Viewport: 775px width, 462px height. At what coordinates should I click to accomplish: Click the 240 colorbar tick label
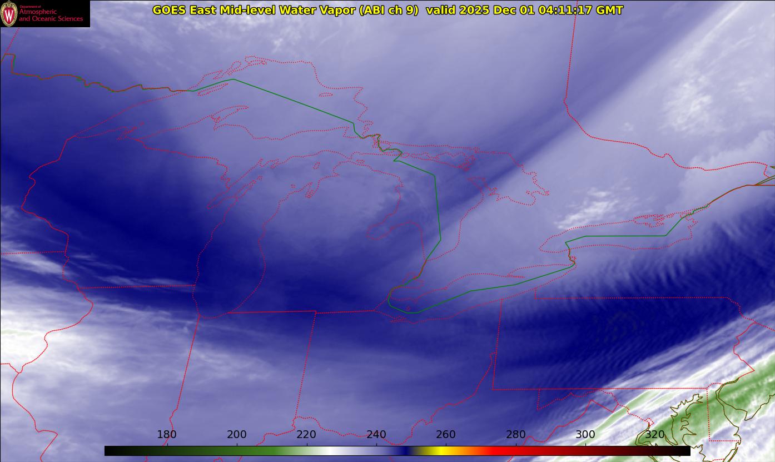[376, 435]
